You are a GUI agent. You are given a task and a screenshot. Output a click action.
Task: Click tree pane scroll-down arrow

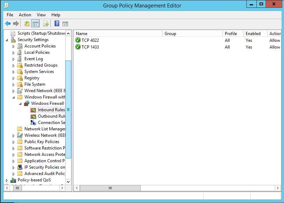click(68, 182)
